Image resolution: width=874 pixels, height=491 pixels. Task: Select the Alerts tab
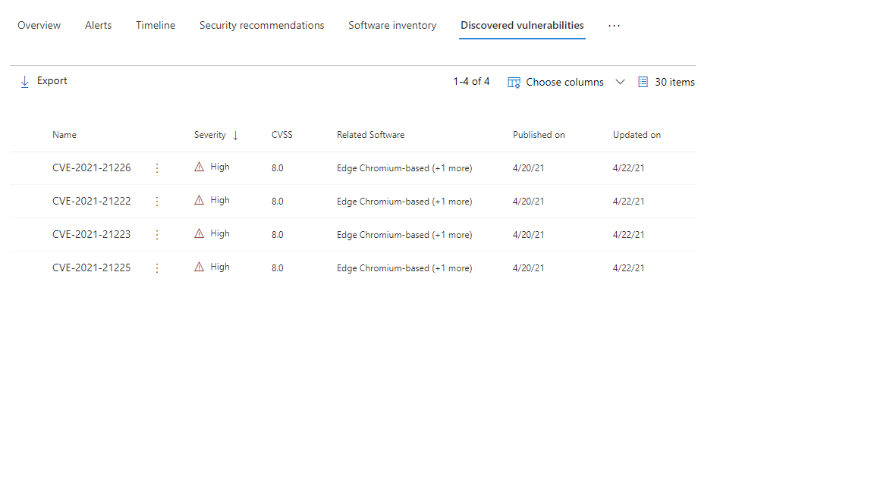(98, 25)
